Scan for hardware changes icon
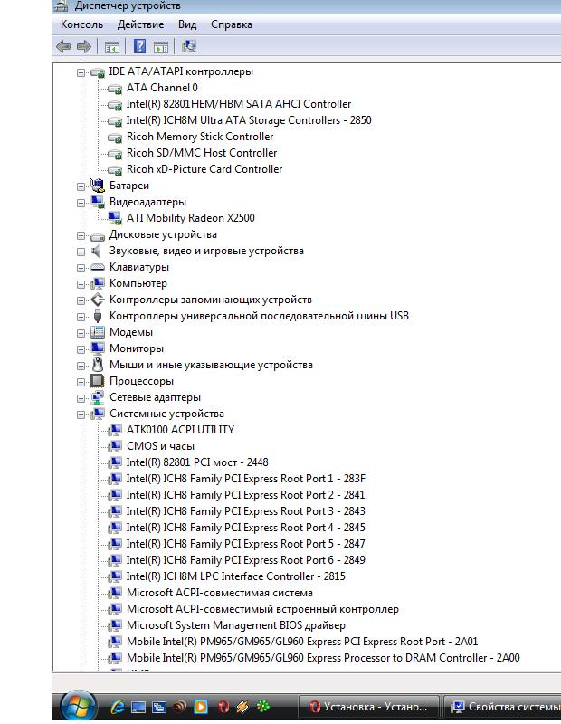This screenshot has height=724, width=561. click(x=189, y=46)
